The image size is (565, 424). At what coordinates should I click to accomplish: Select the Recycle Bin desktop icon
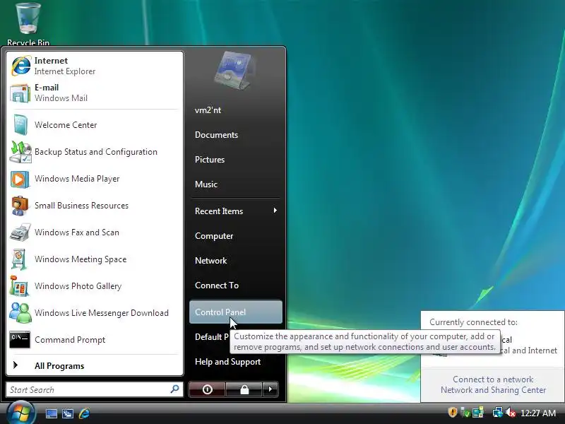click(28, 24)
